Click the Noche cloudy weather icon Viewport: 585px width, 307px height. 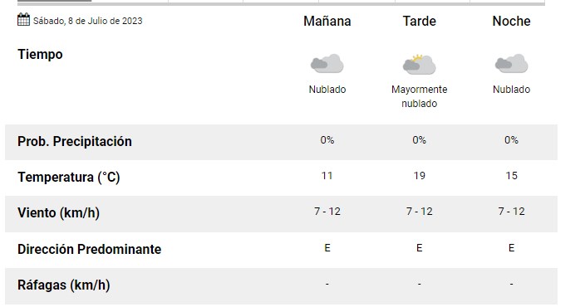pos(512,63)
